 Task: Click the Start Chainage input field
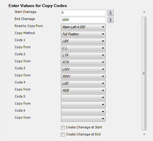(x=83, y=13)
